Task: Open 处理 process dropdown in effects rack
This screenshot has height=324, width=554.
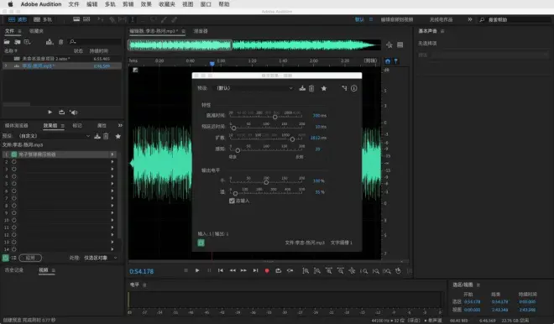Action: [101, 258]
